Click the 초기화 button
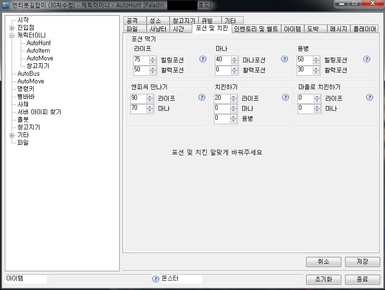This screenshot has height=290, width=385. pyautogui.click(x=323, y=279)
